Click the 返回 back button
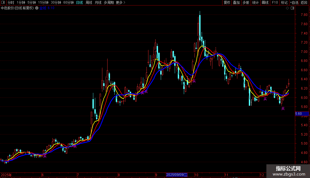The height and width of the screenshot is (178, 310). (304, 2)
